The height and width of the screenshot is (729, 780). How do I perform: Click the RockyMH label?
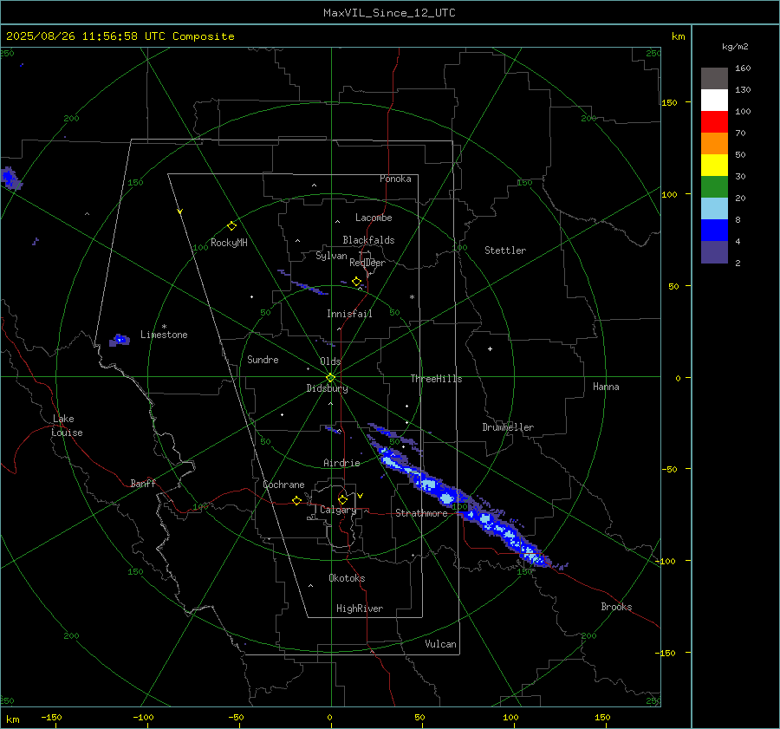pos(229,243)
